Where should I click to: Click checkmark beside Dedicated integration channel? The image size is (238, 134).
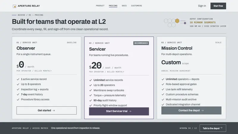pos(163,105)
